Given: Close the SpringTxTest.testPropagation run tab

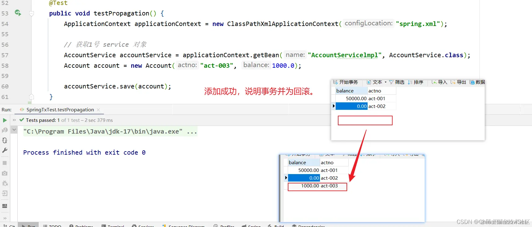Looking at the screenshot, I should pos(98,110).
